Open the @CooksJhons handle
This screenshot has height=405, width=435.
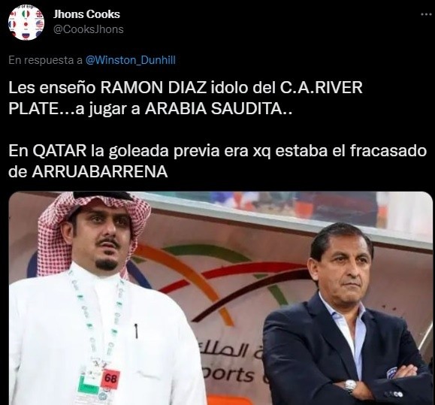tap(88, 29)
